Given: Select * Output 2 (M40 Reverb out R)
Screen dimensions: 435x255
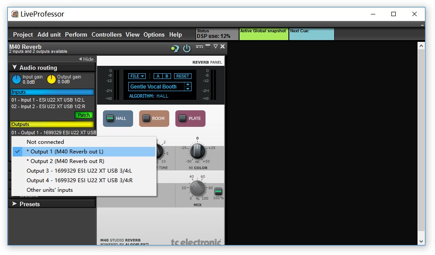Looking at the screenshot, I should [84, 161].
